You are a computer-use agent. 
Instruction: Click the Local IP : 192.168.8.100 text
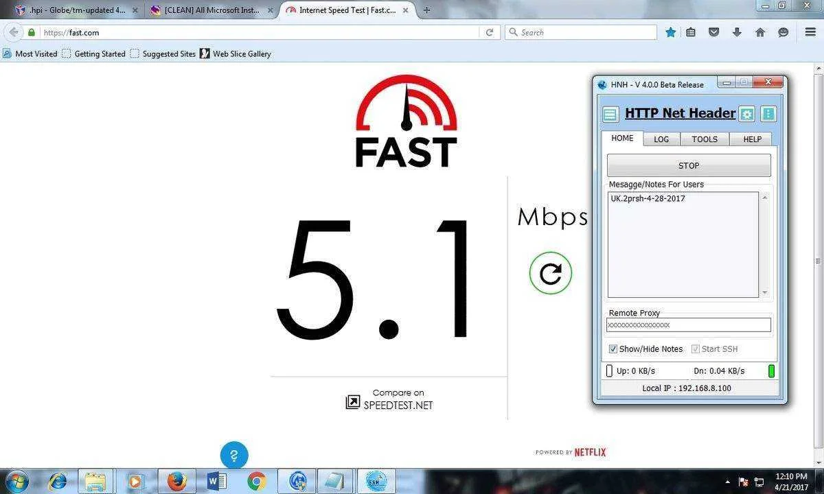[687, 388]
